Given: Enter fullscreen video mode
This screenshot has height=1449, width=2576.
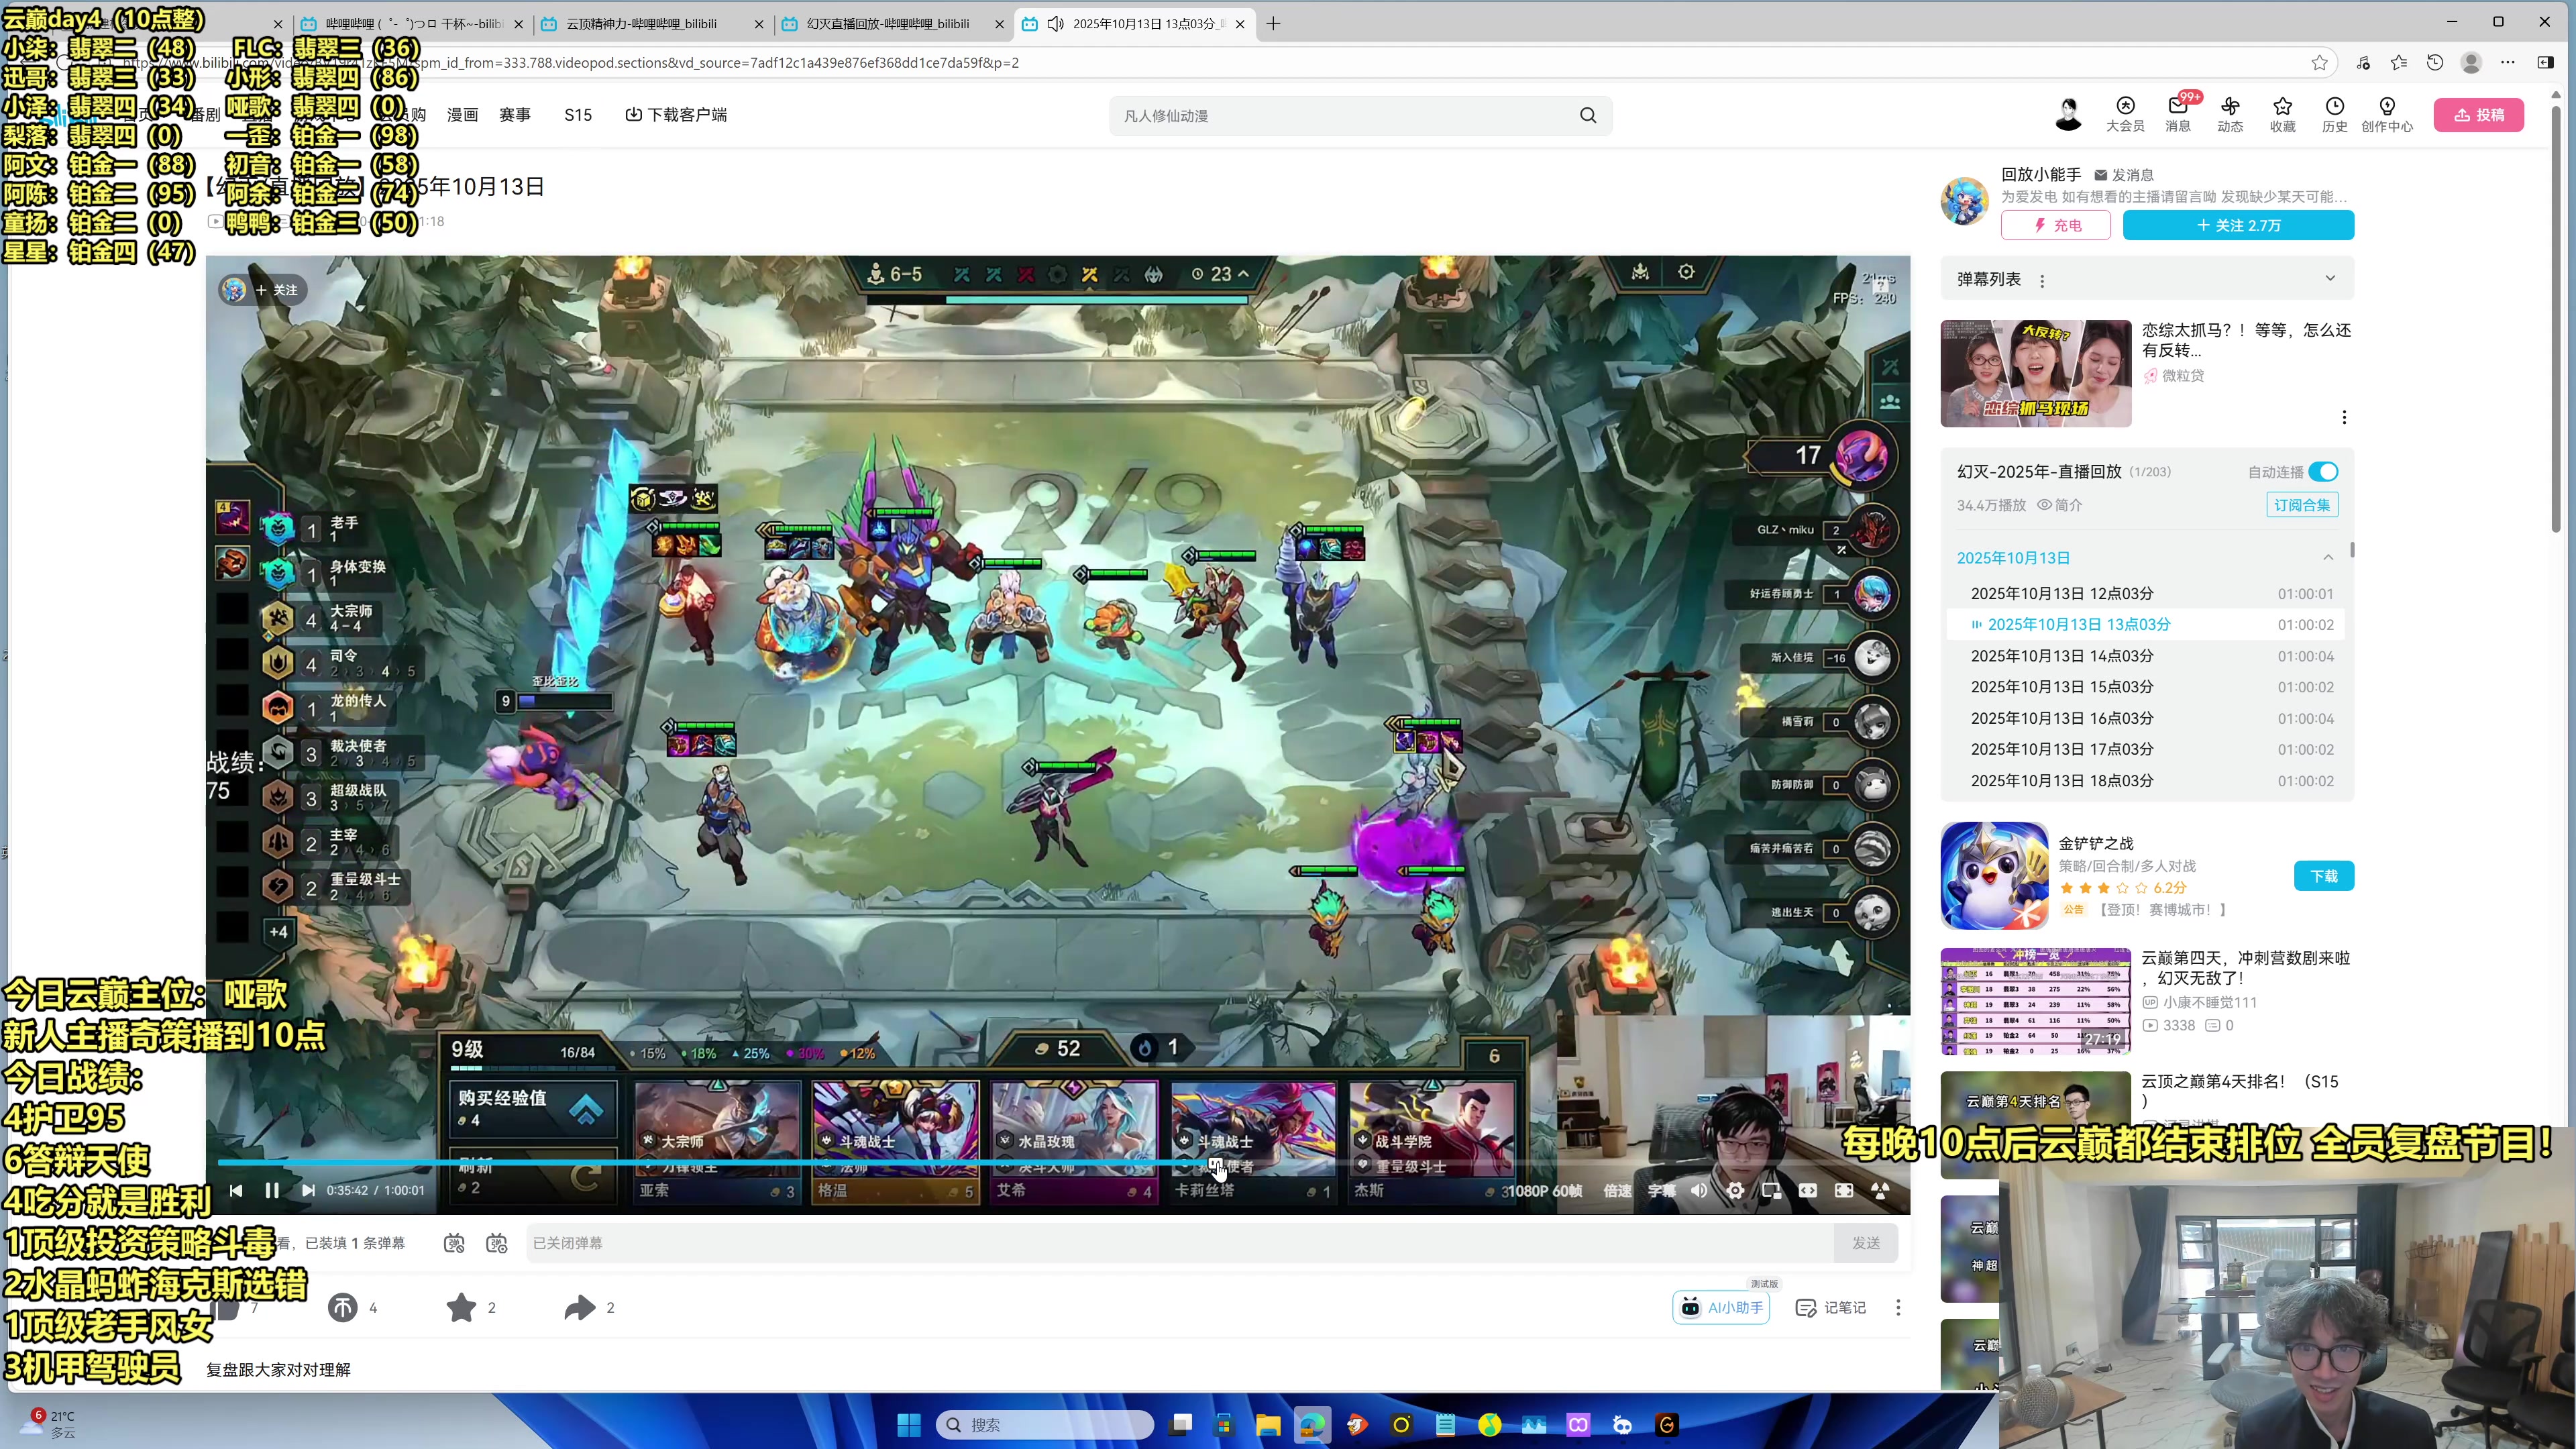Looking at the screenshot, I should (1844, 1190).
